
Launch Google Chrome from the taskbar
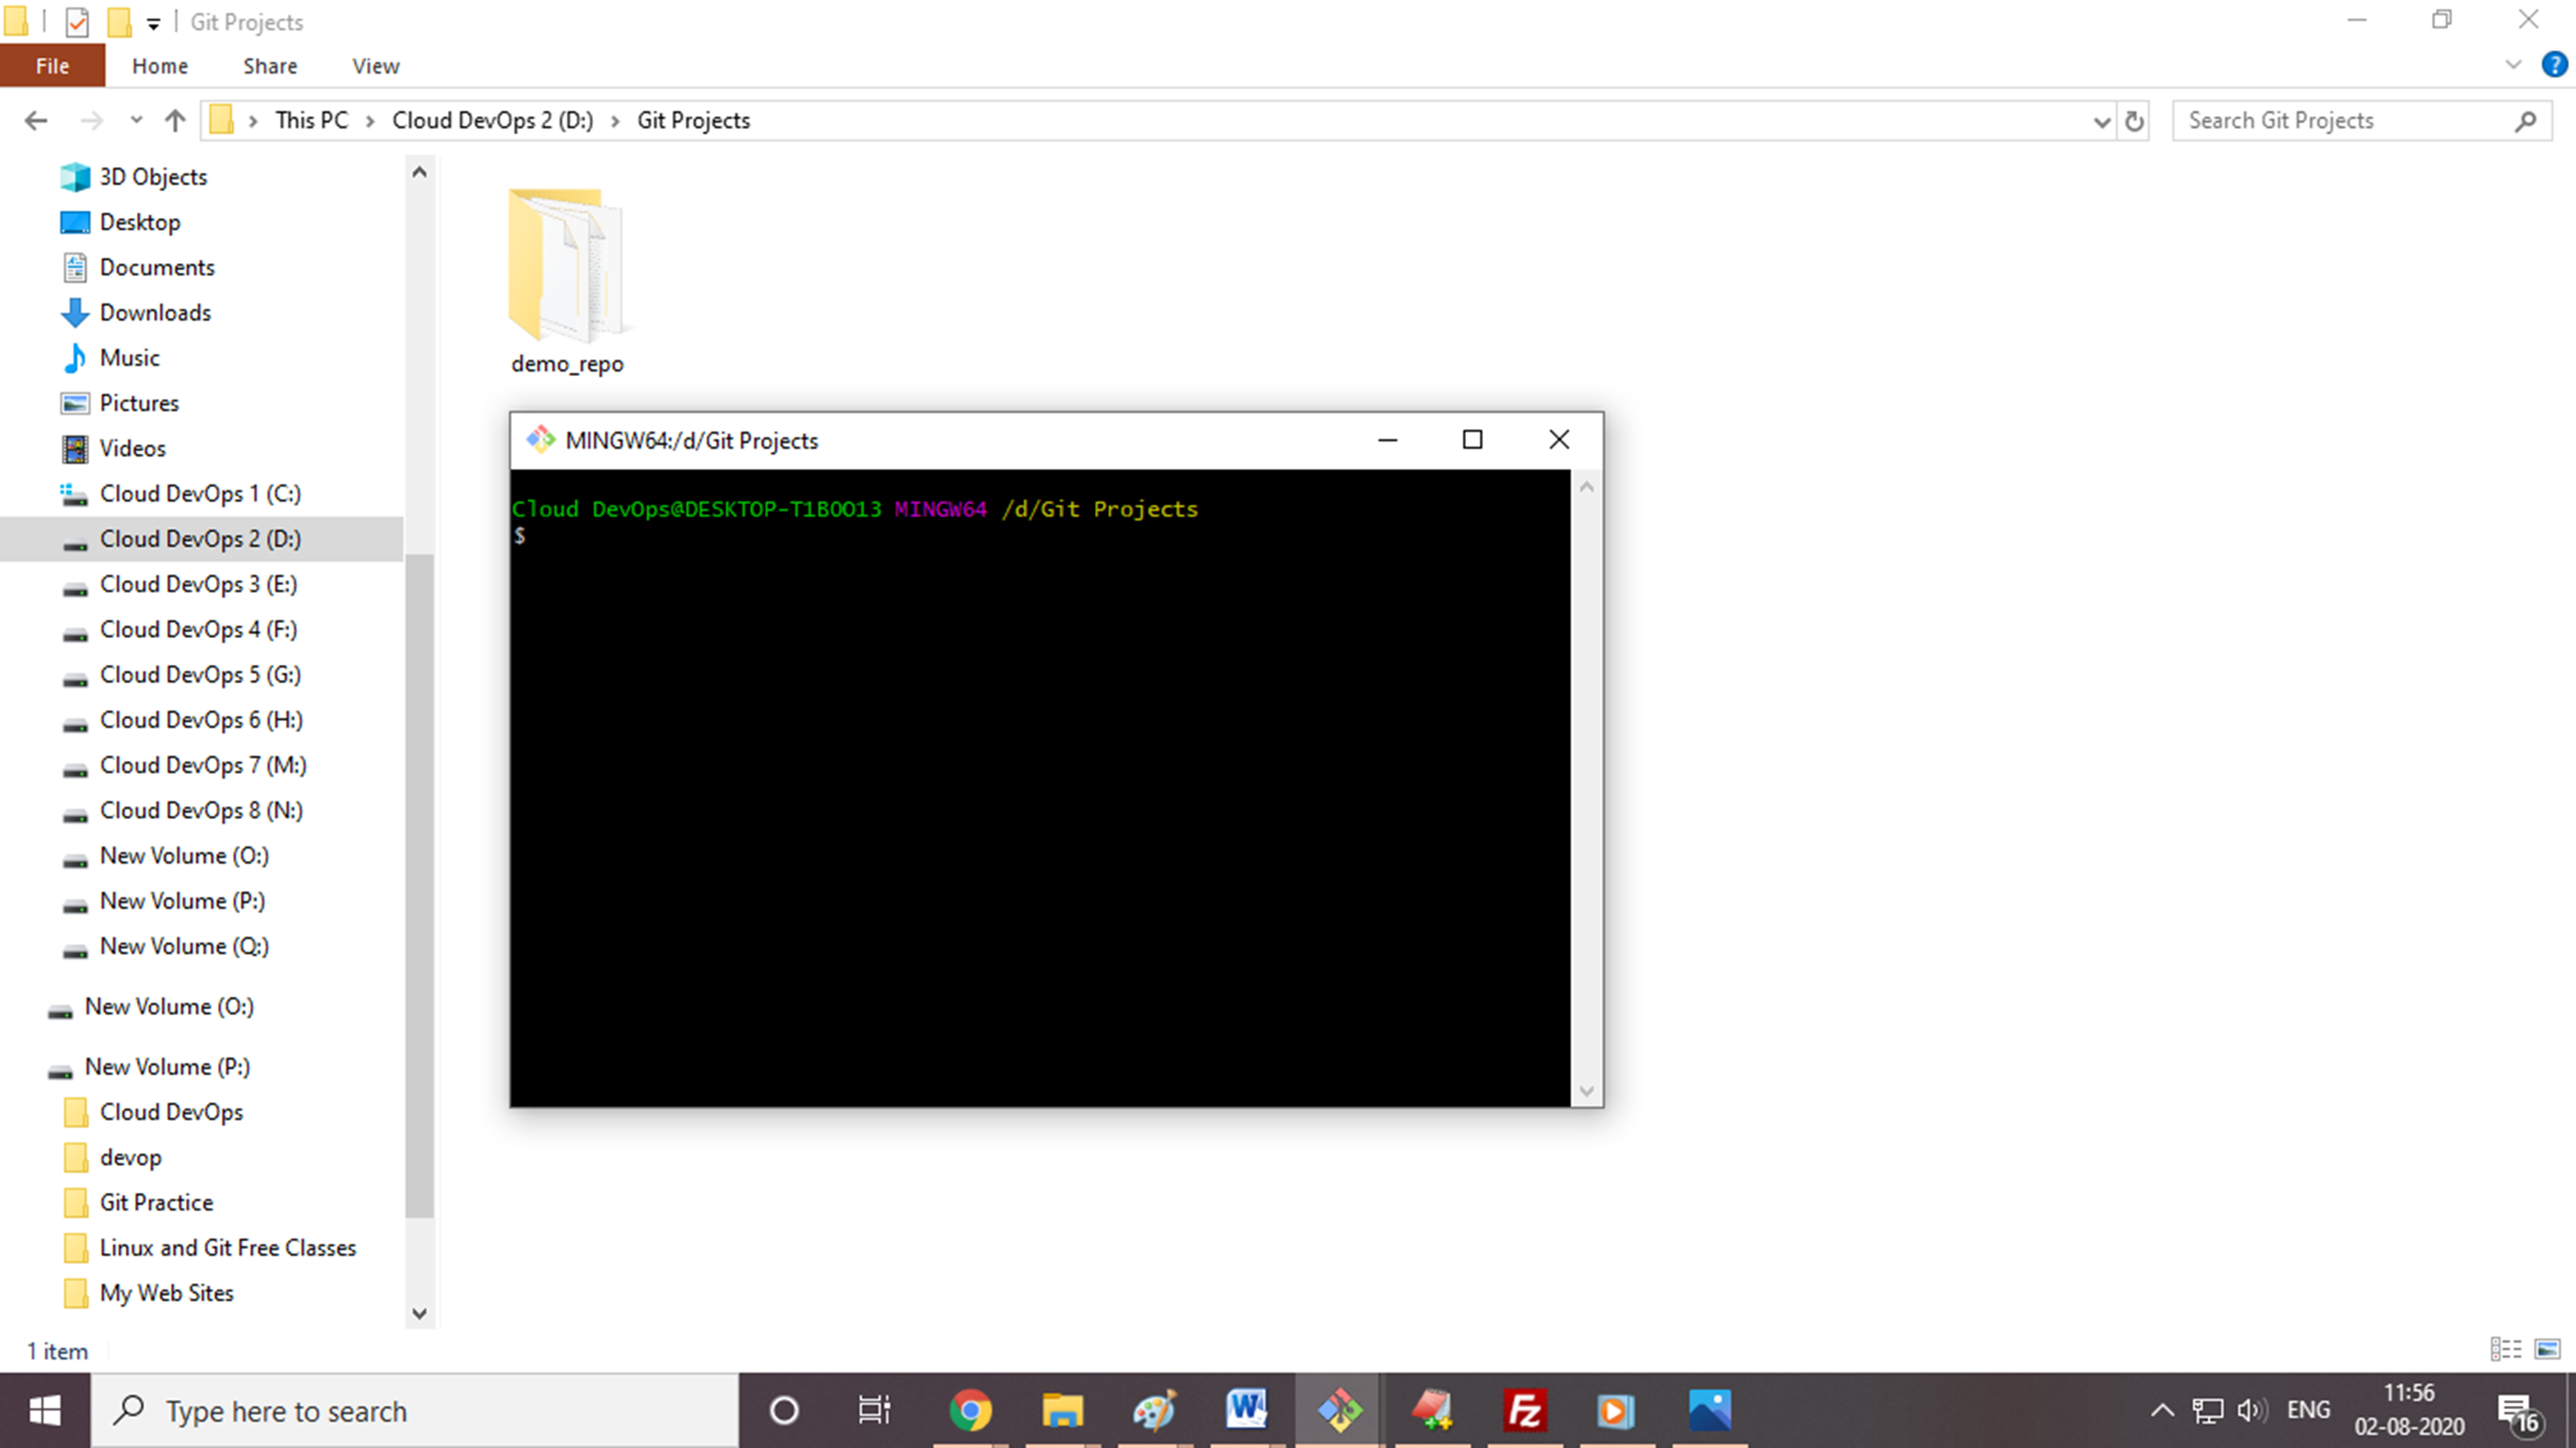tap(971, 1410)
